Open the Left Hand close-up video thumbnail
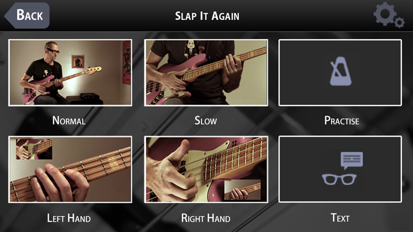 pyautogui.click(x=70, y=169)
